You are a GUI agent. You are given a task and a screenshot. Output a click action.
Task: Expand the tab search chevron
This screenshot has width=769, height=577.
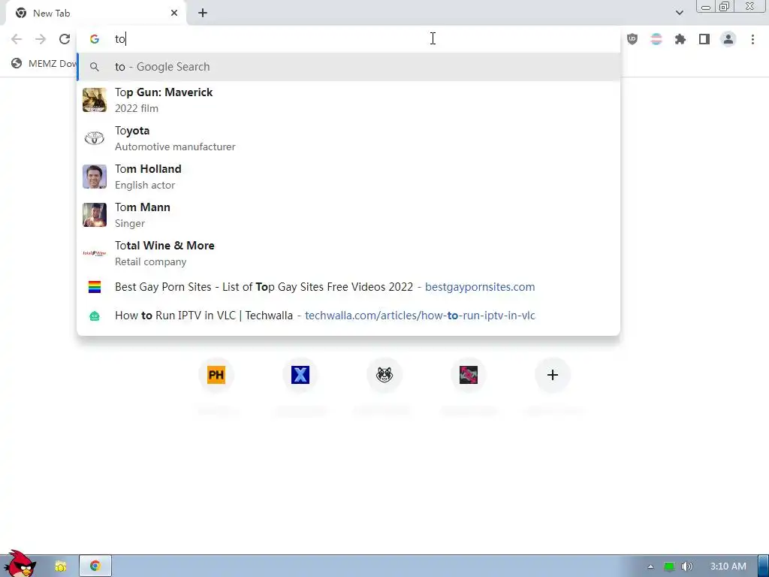pyautogui.click(x=679, y=13)
